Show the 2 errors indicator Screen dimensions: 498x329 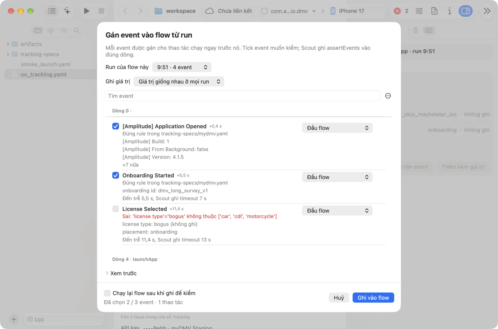(401, 11)
